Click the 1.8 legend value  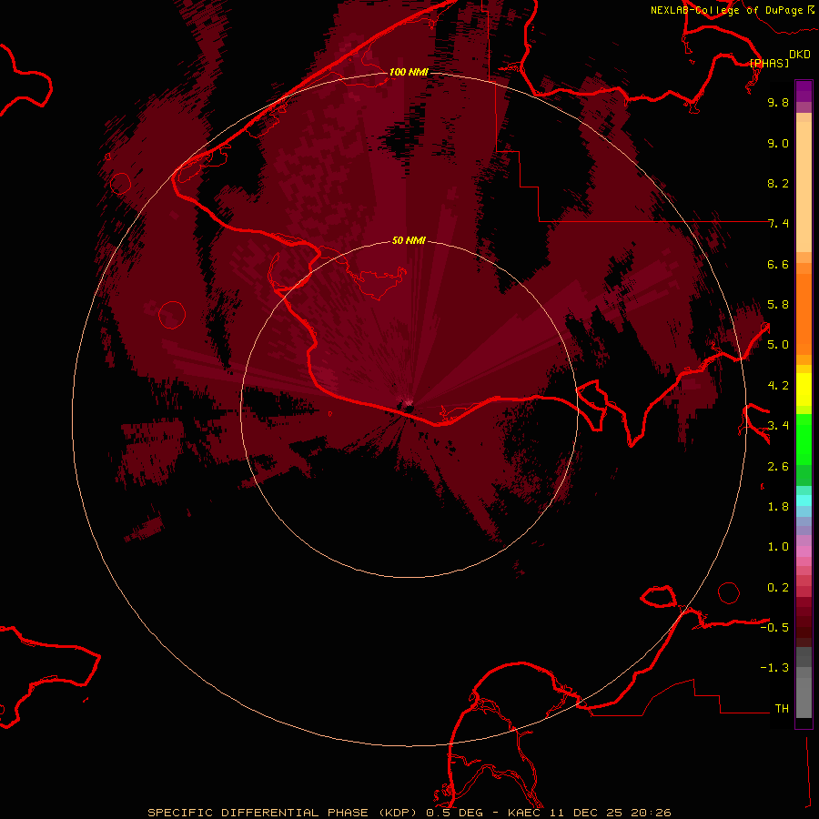(x=778, y=507)
